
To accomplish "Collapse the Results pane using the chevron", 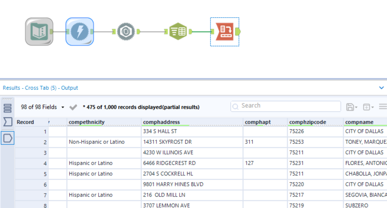I will pos(382,87).
